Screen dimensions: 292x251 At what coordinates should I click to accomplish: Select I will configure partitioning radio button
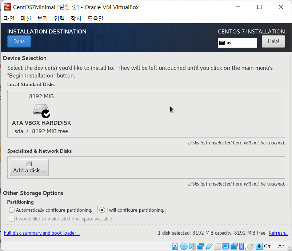[102, 210]
